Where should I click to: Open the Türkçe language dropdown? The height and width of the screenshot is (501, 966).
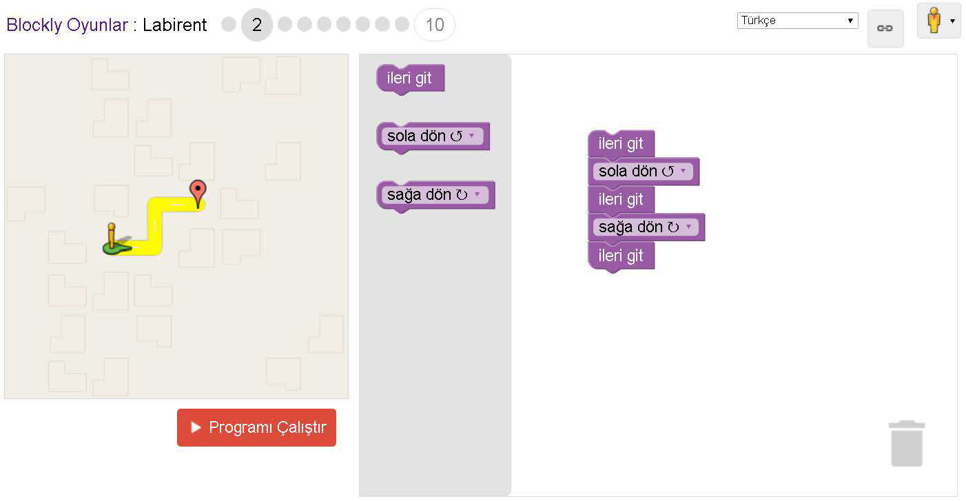pos(797,21)
